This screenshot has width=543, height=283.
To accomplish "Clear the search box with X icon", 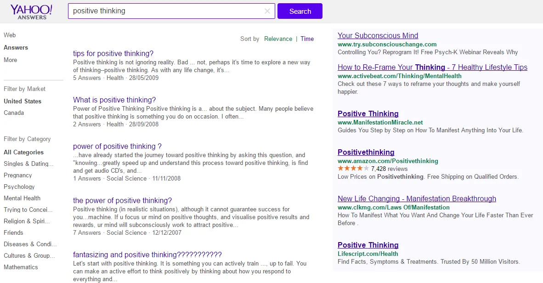I will (267, 11).
